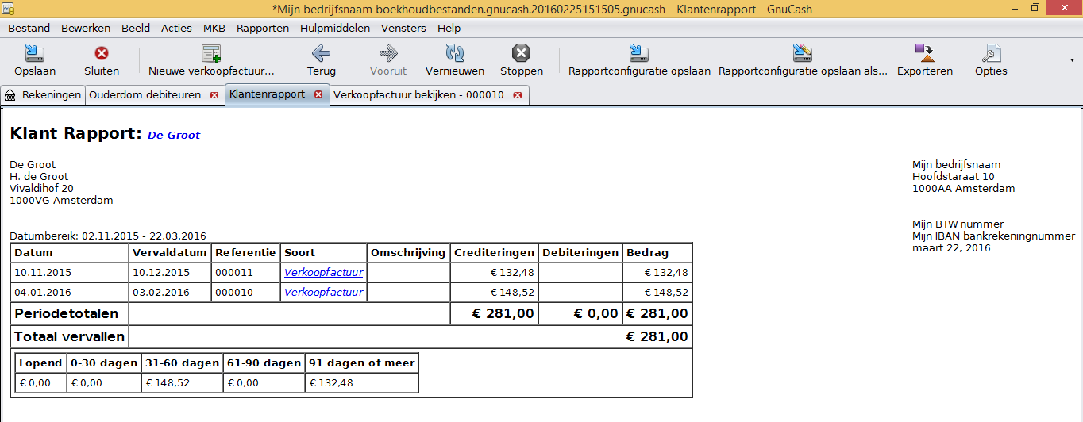This screenshot has height=422, width=1083.
Task: Click the Periodetotalen row label
Action: tap(66, 313)
